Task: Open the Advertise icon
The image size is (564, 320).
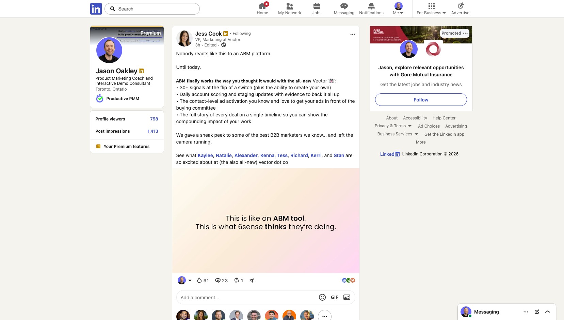Action: pos(460,9)
